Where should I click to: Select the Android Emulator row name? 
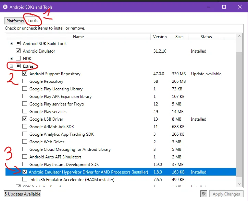(x=39, y=51)
